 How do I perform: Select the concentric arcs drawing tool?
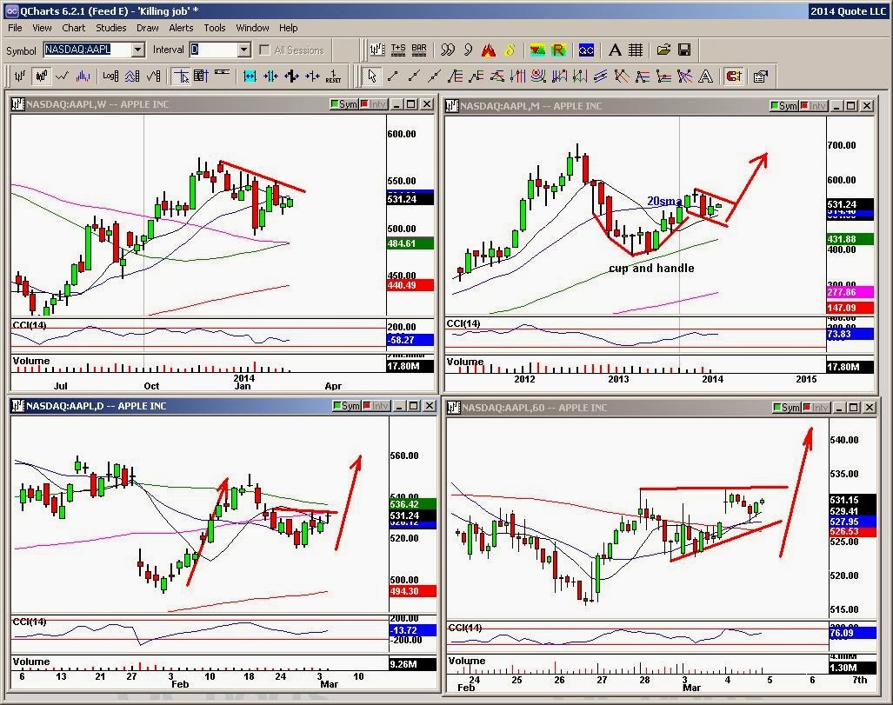(x=538, y=76)
